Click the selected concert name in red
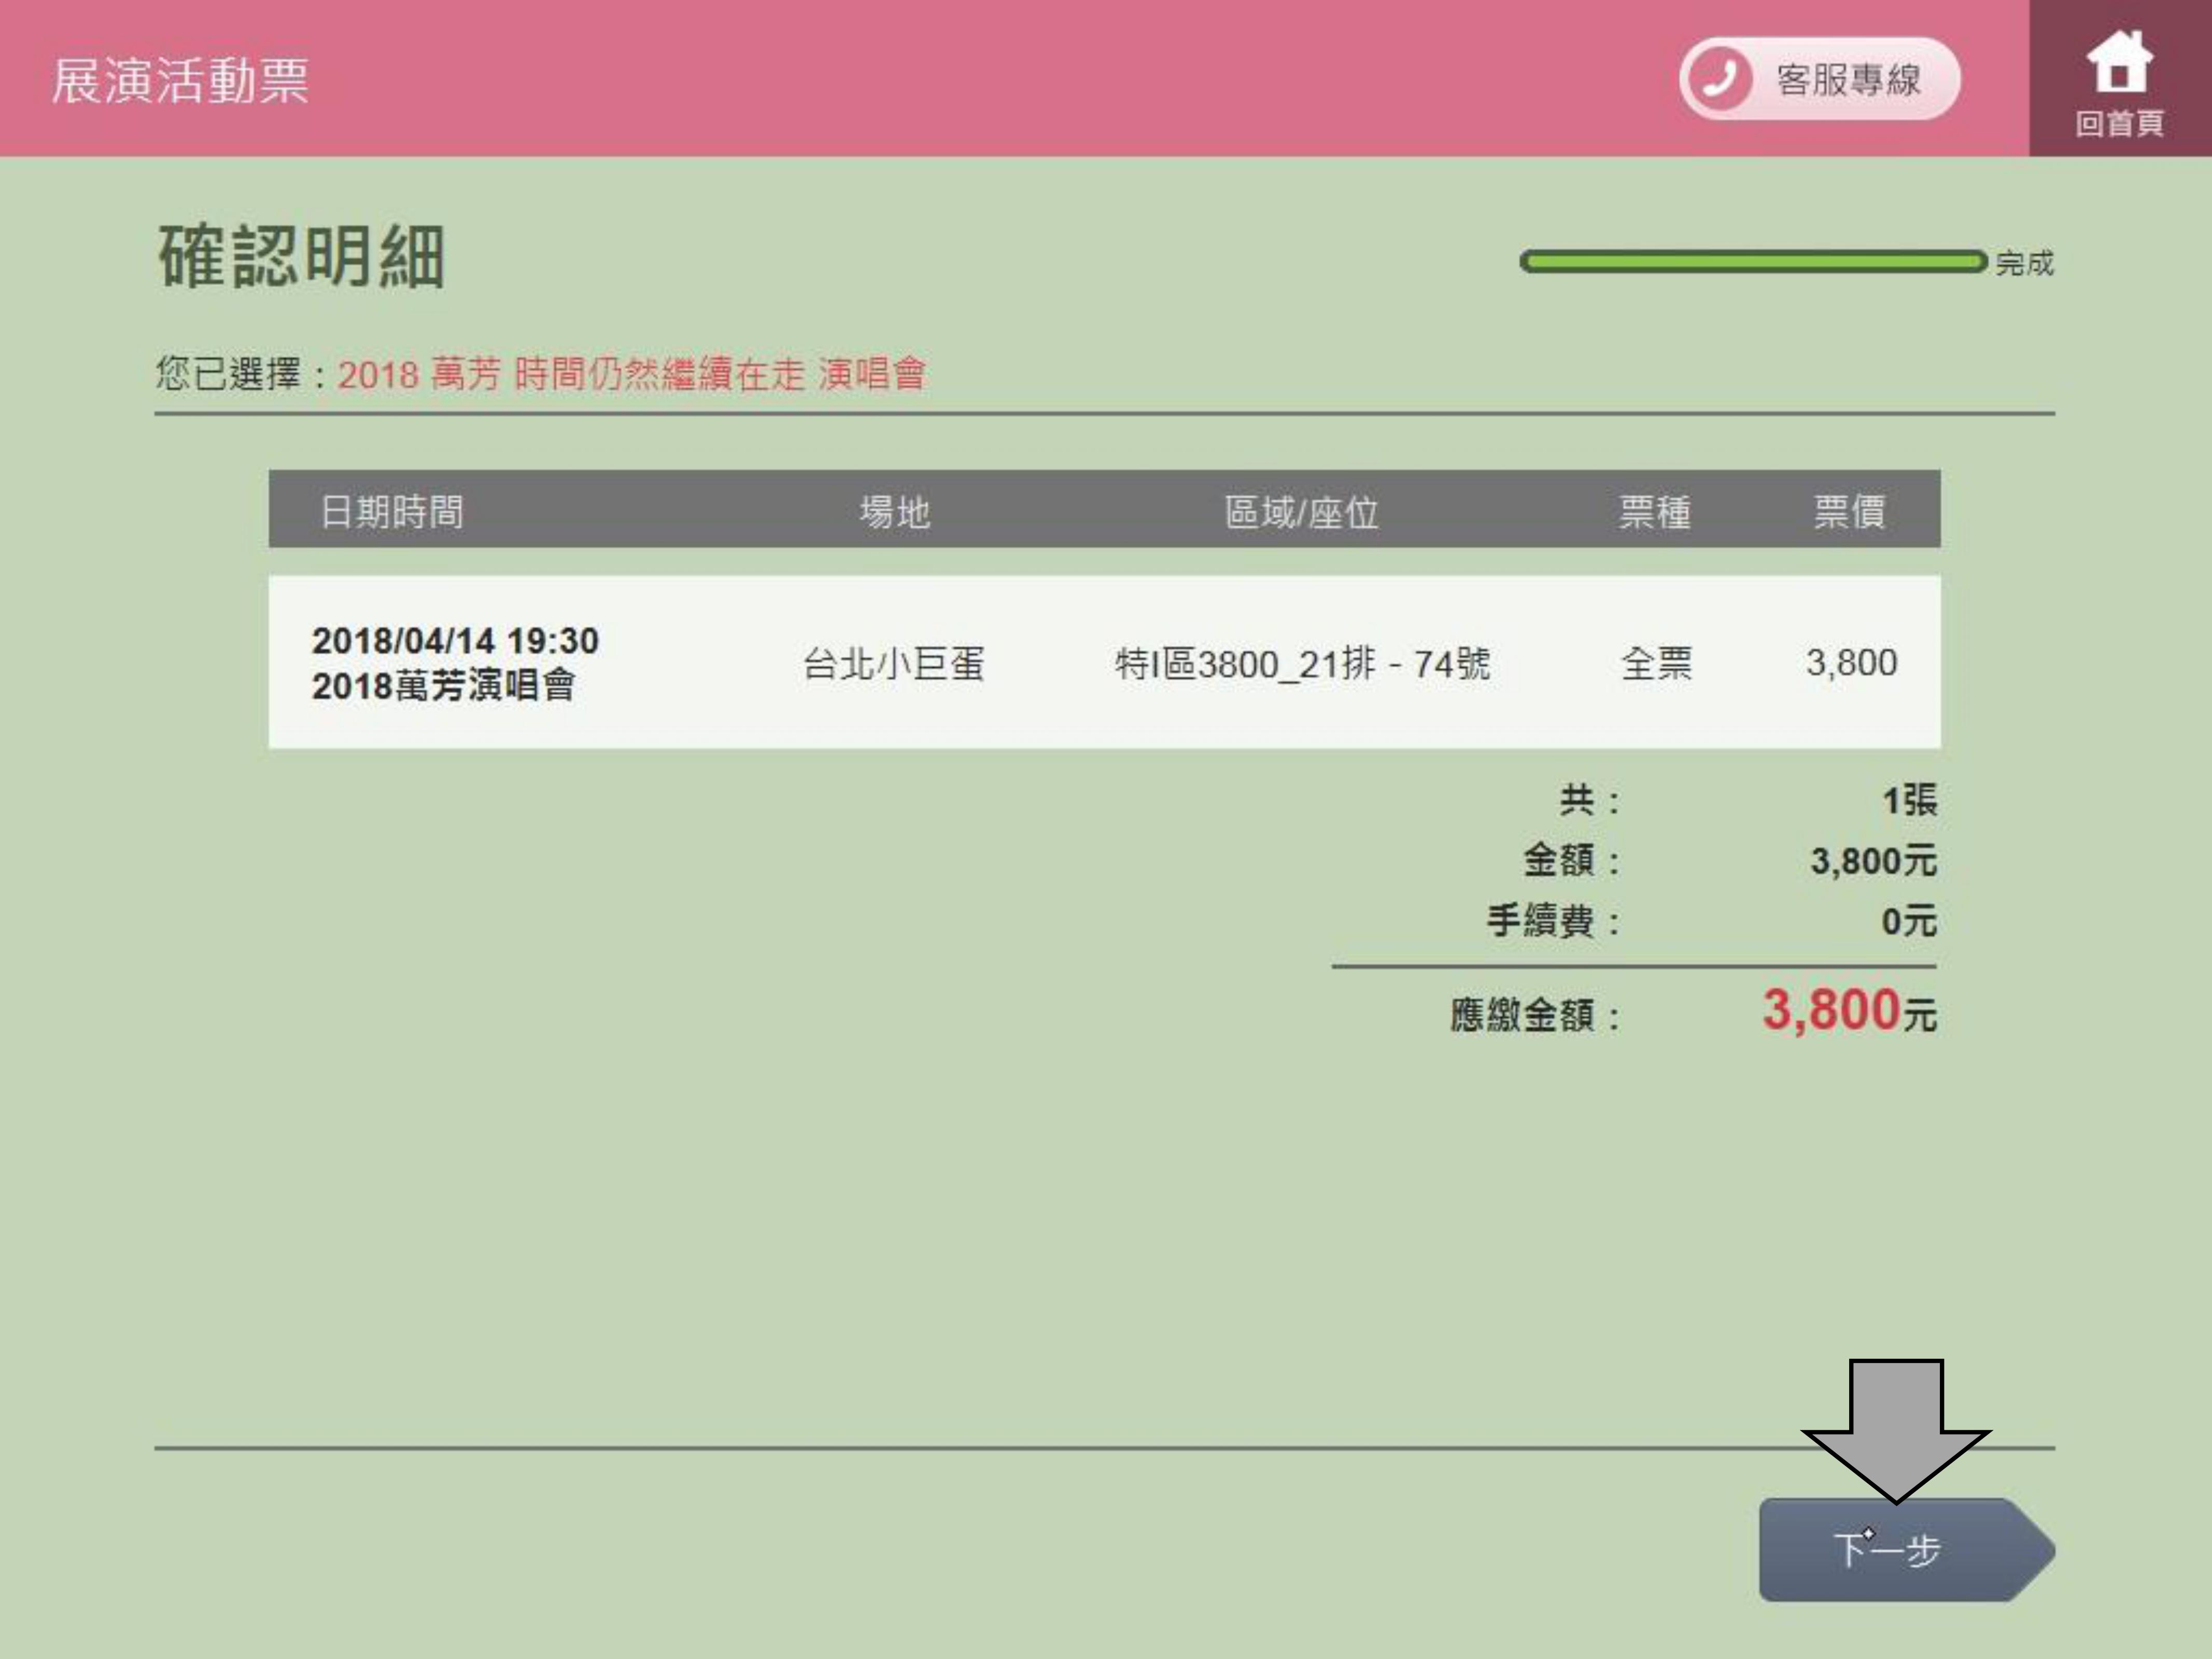The image size is (2212, 1659). tap(631, 374)
